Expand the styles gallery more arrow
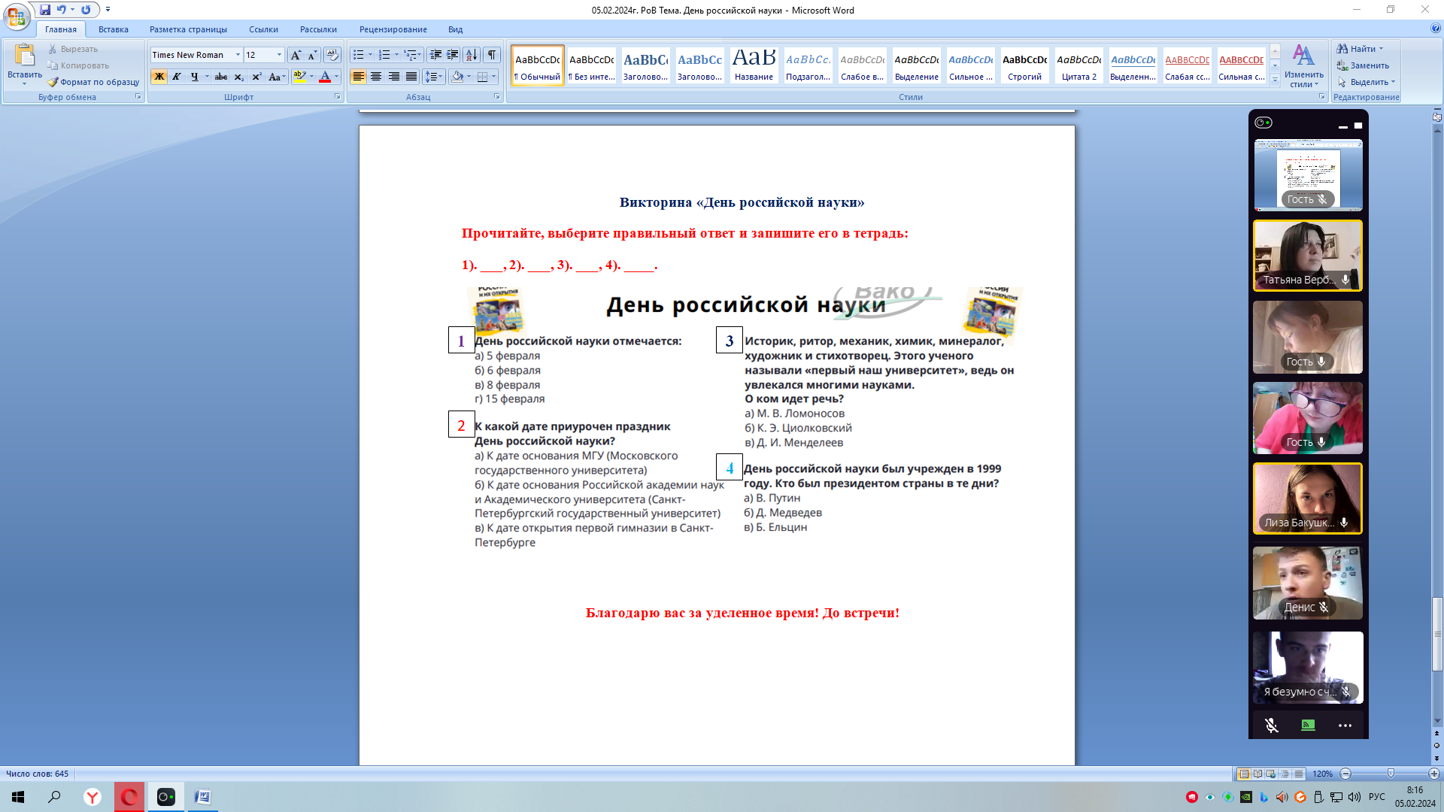 click(x=1275, y=80)
